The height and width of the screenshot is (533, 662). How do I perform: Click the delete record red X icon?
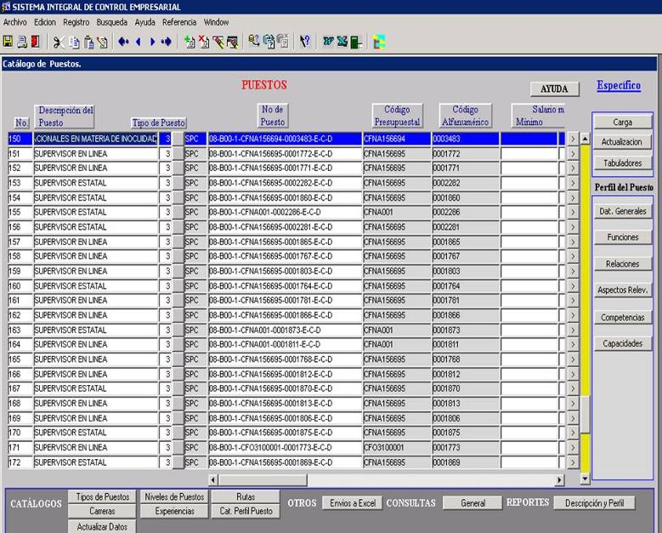206,42
